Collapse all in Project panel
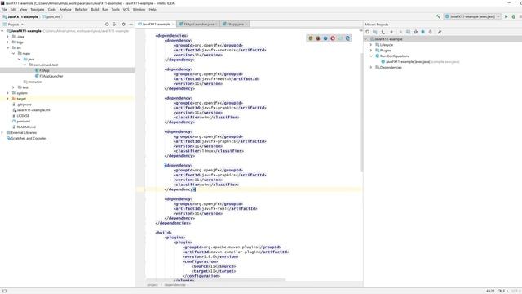Viewport: 522px width, 294px height. point(114,24)
